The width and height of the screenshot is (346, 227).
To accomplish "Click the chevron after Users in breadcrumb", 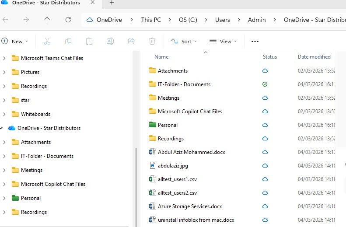I will [x=239, y=20].
